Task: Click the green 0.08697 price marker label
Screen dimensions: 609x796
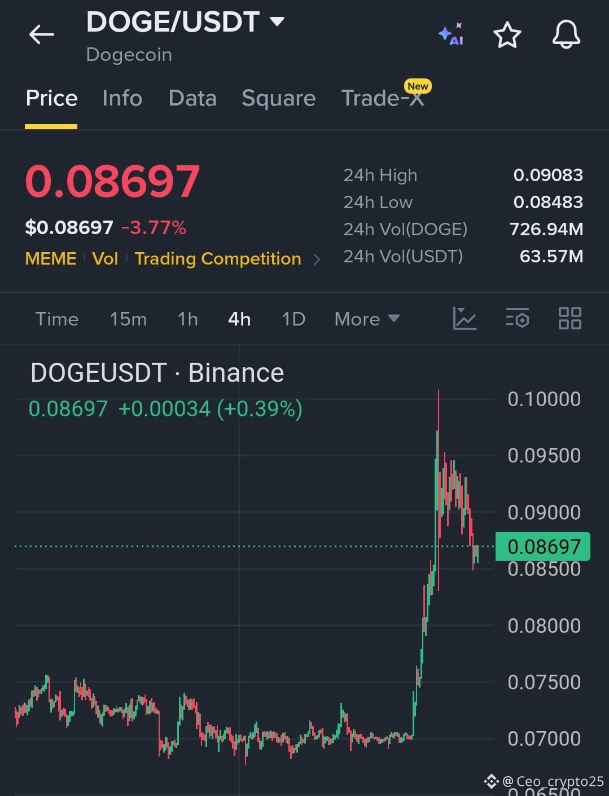Action: coord(543,546)
